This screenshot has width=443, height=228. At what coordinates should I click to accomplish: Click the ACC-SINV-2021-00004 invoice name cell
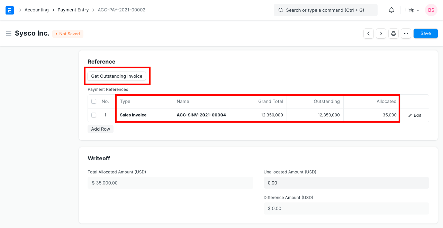point(201,115)
